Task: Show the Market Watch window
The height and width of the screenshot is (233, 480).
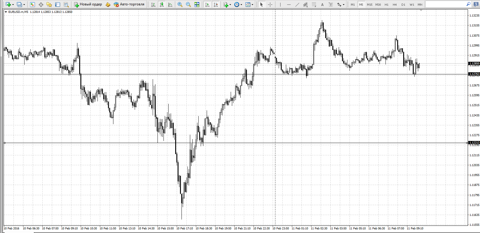Action: (32, 4)
